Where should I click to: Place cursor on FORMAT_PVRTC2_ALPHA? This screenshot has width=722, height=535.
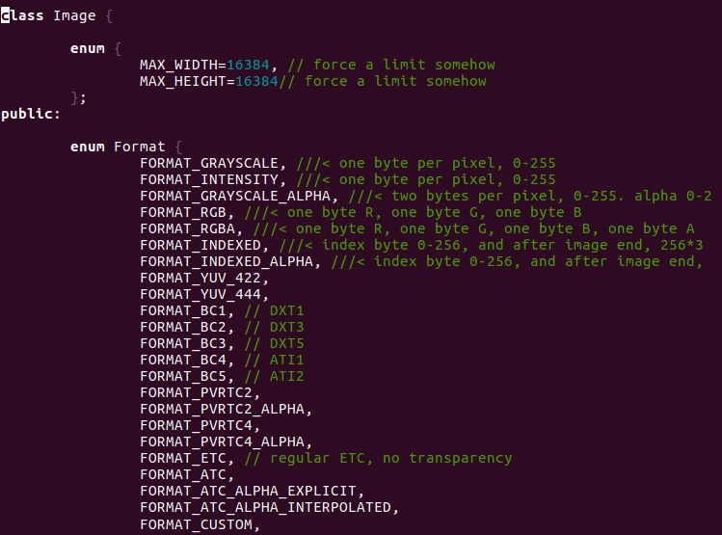coord(227,409)
